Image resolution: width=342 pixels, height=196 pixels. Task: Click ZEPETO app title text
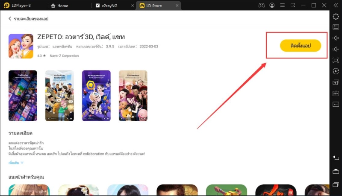[x=81, y=37]
